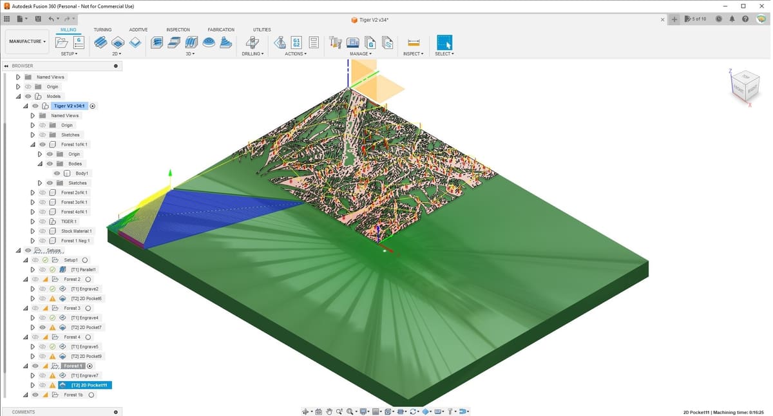Save the document with floppy icon
This screenshot has height=416, width=773.
[x=38, y=19]
